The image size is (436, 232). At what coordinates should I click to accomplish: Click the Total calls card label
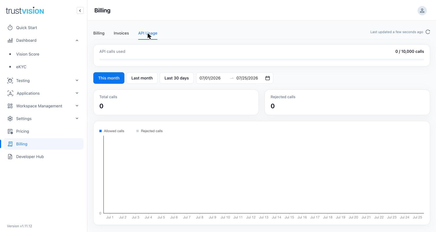[108, 97]
